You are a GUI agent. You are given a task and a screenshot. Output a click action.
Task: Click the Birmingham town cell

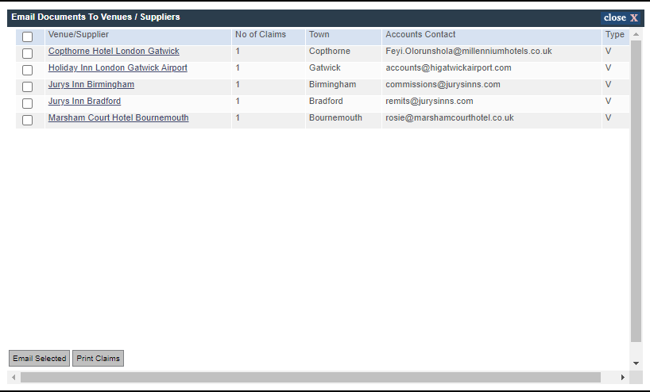point(343,87)
